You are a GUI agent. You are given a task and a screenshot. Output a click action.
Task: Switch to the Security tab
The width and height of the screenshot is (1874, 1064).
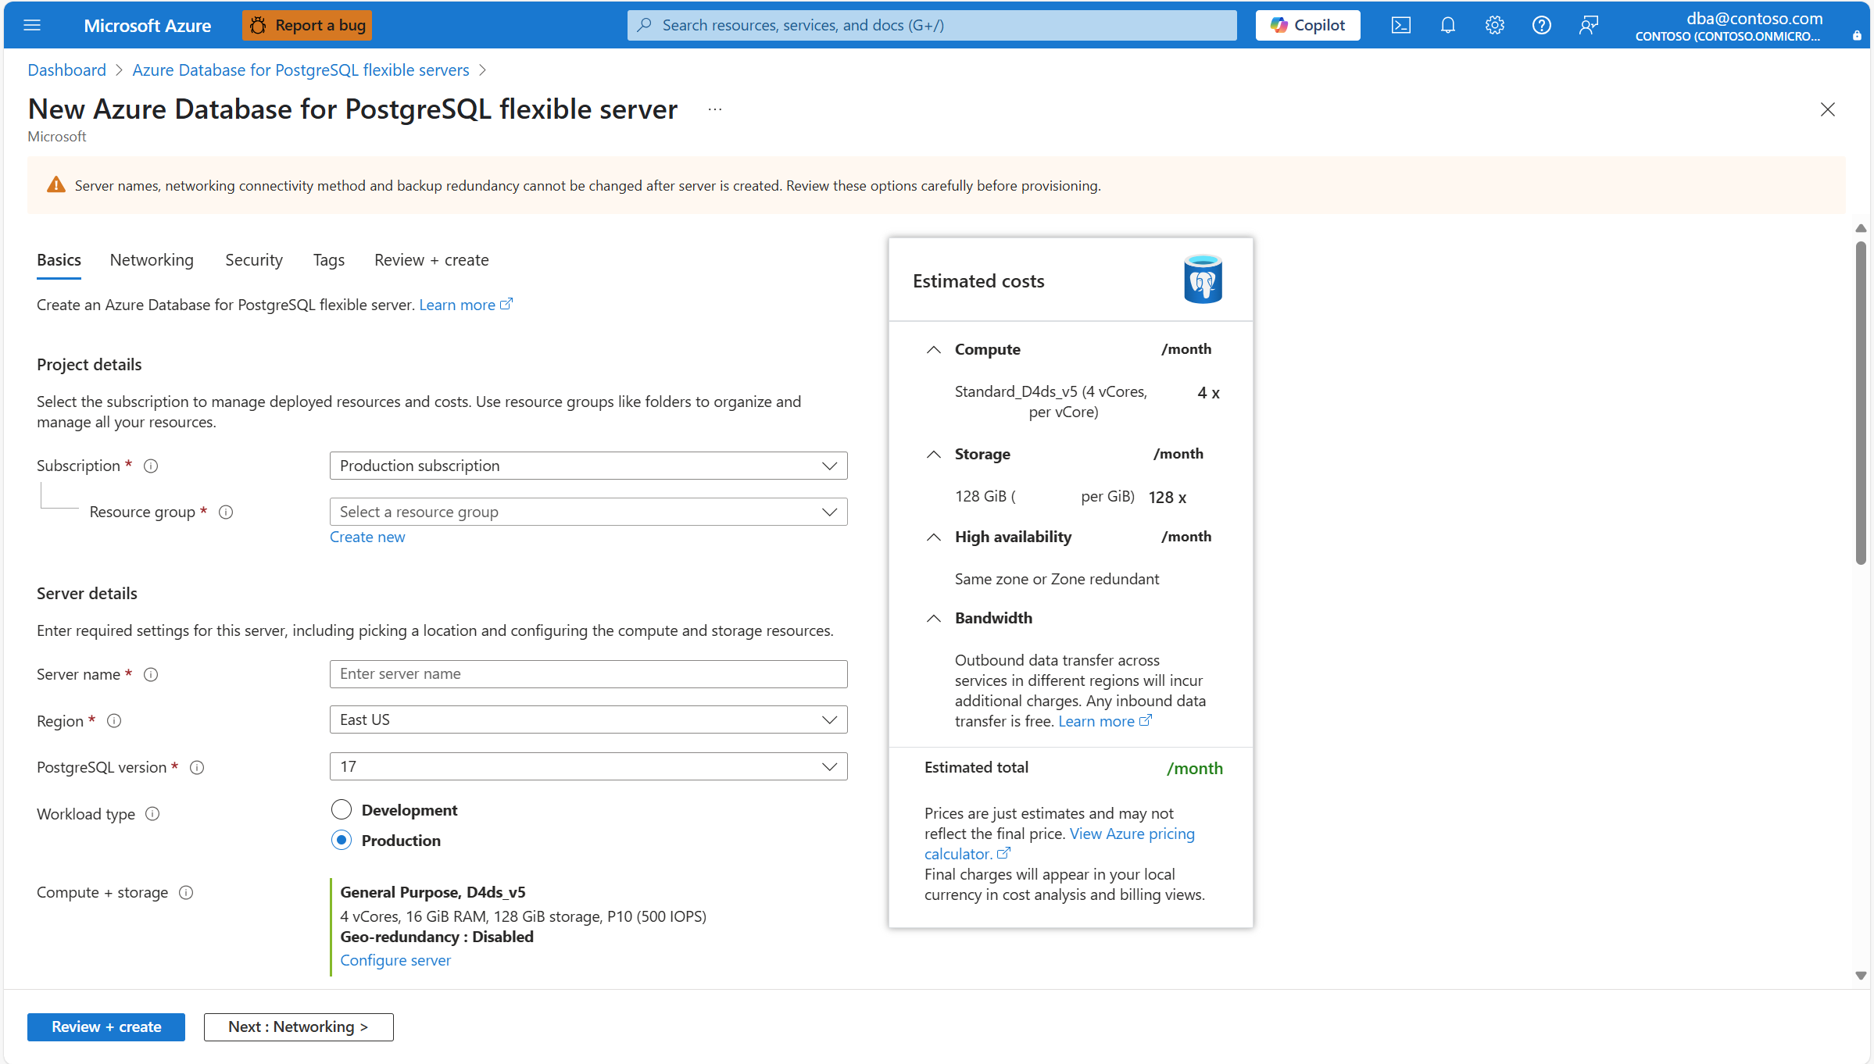click(253, 259)
